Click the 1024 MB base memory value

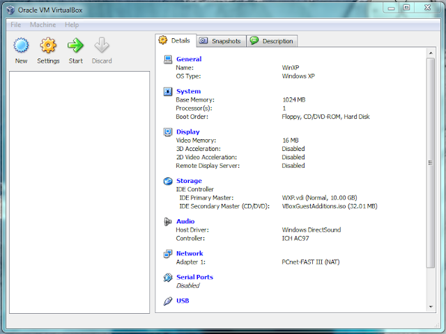click(x=294, y=100)
